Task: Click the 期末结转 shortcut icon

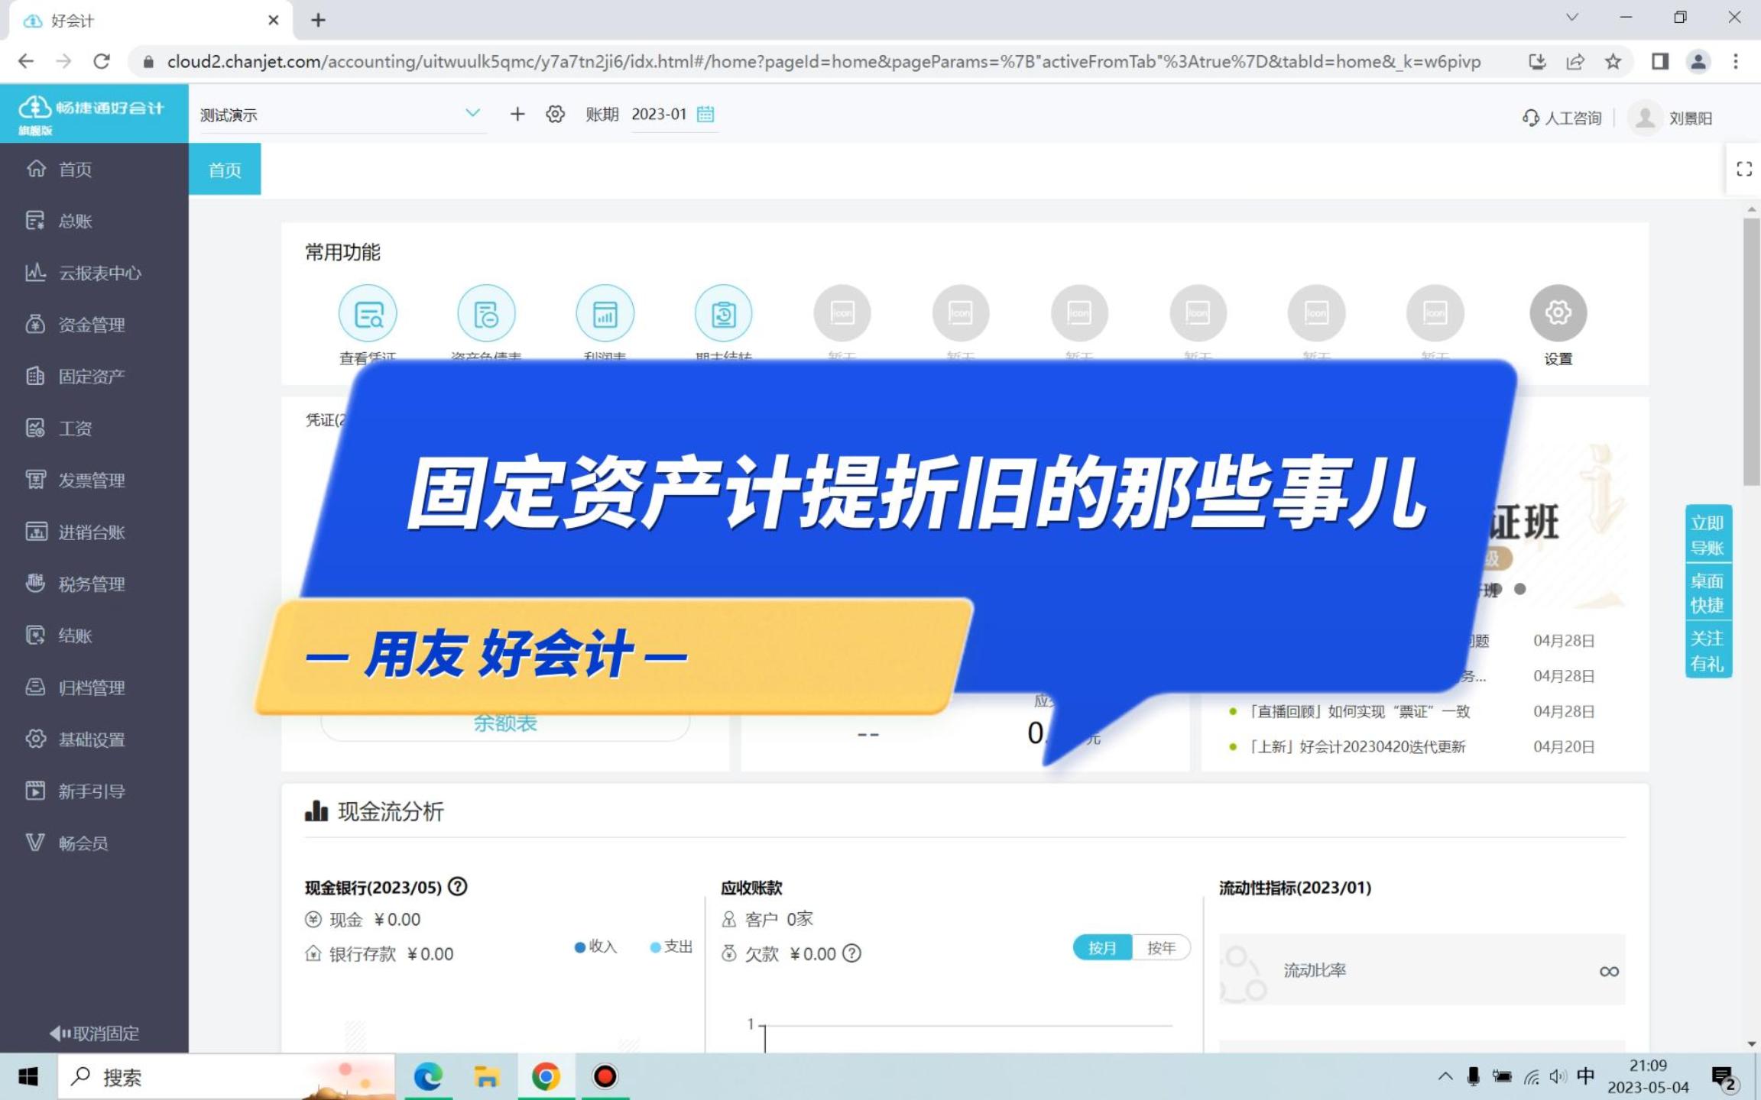Action: click(x=723, y=313)
